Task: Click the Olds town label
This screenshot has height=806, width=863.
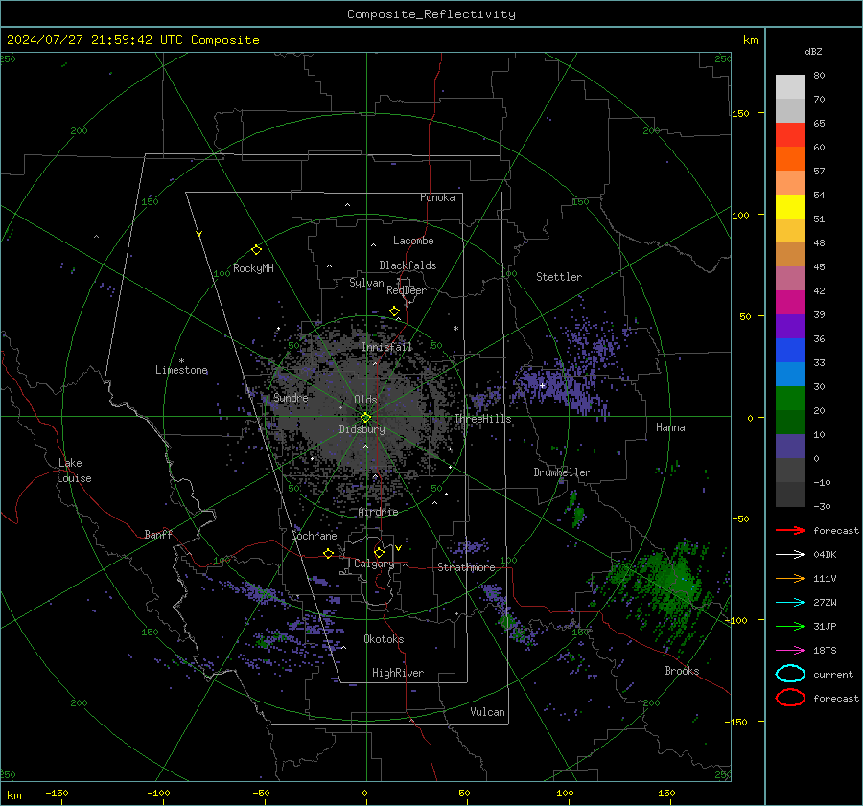Action: point(365,400)
